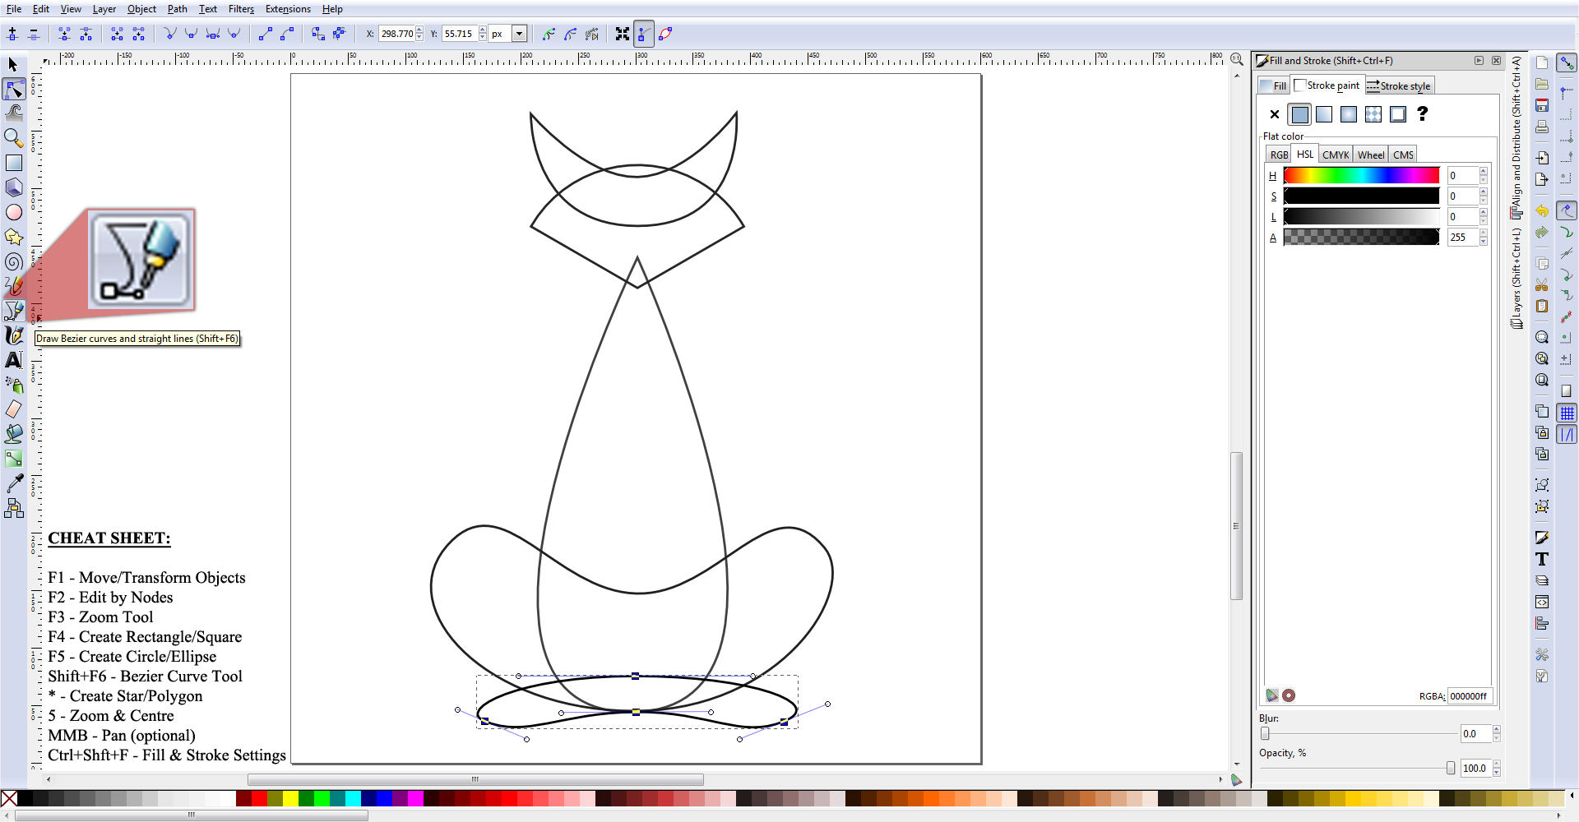Screen dimensions: 1579x822
Task: Click H value stepper arrows
Action: 1484,175
